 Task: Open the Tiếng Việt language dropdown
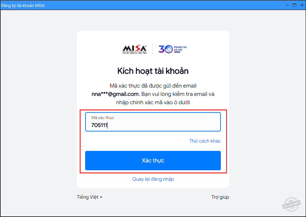tap(90, 197)
